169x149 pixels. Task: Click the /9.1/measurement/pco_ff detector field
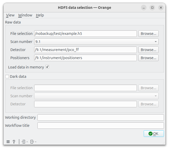pyautogui.click(x=86, y=50)
